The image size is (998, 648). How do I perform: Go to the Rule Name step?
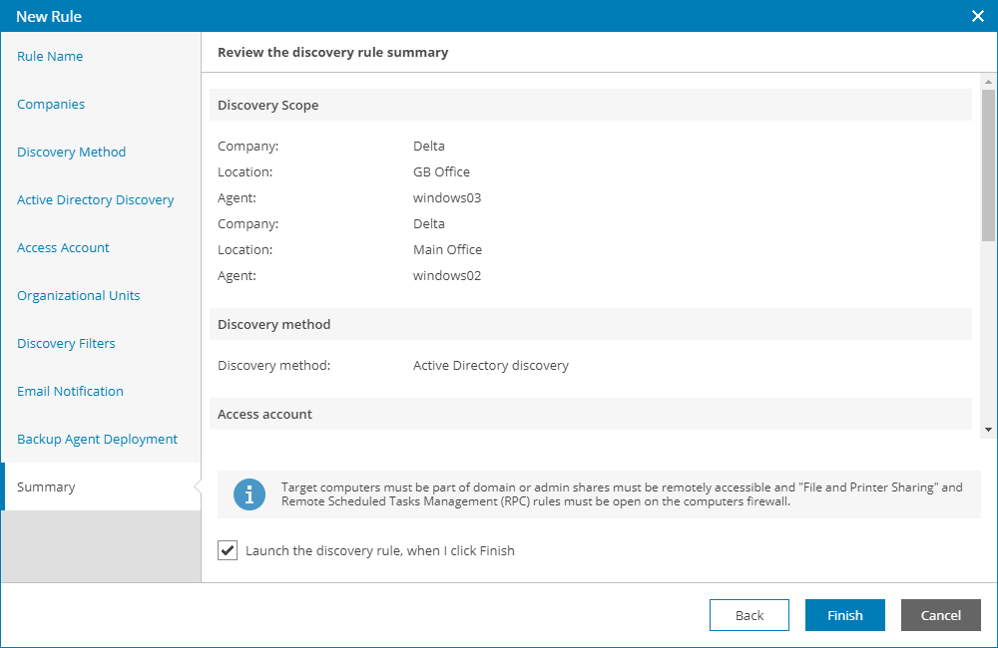point(50,57)
